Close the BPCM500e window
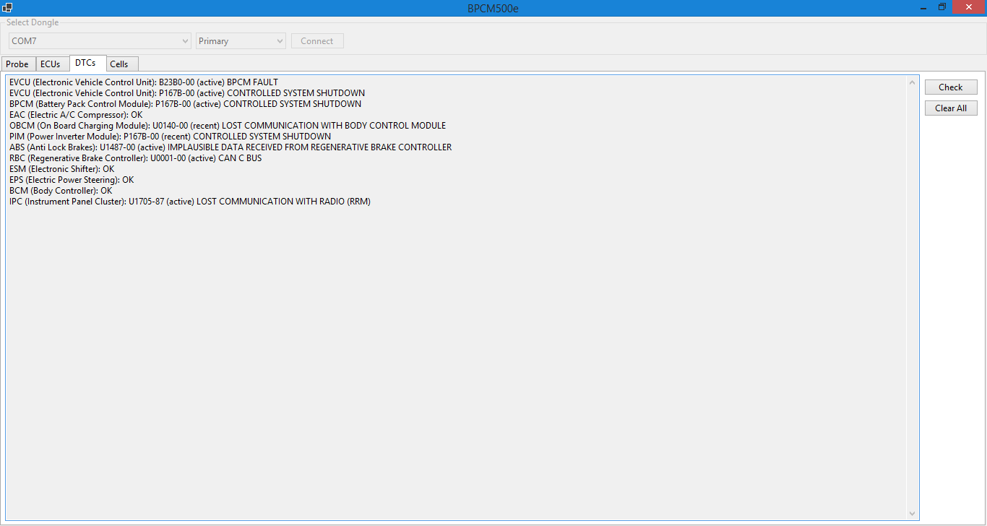The height and width of the screenshot is (526, 987). click(x=969, y=7)
